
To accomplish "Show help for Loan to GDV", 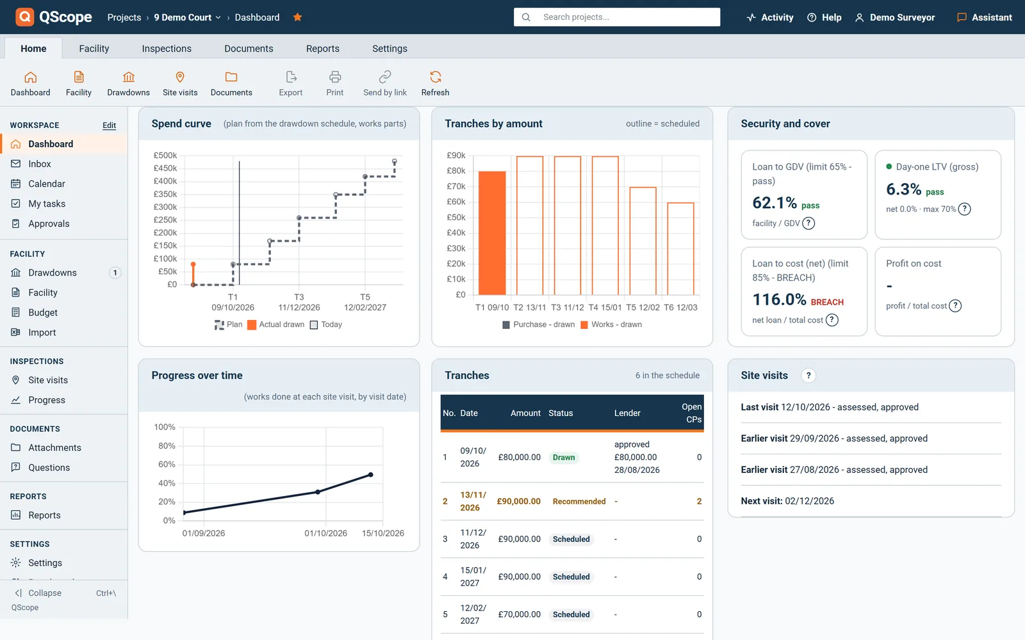I will pyautogui.click(x=809, y=223).
